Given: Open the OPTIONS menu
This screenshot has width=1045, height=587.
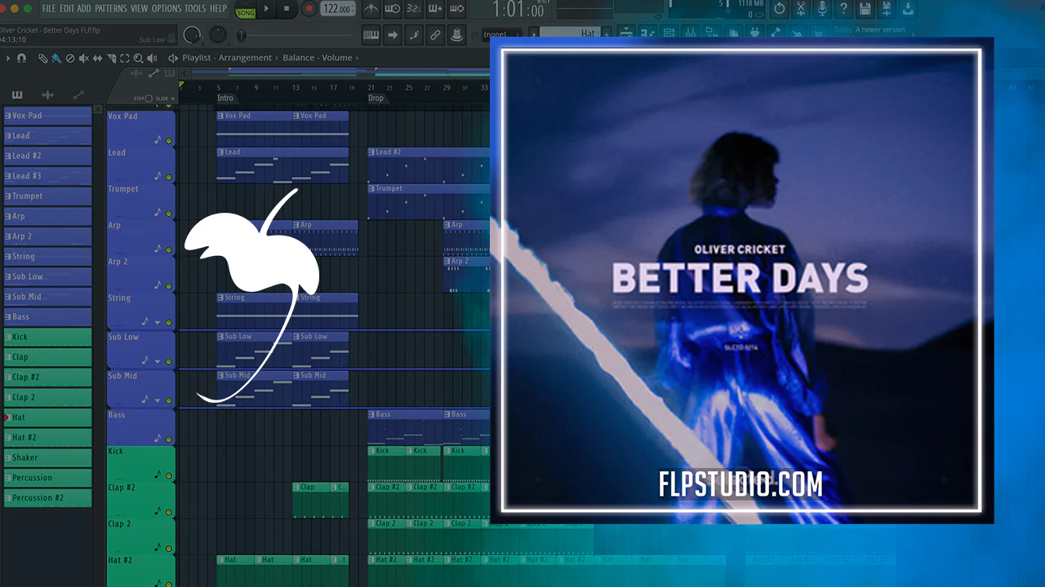Looking at the screenshot, I should pos(167,9).
